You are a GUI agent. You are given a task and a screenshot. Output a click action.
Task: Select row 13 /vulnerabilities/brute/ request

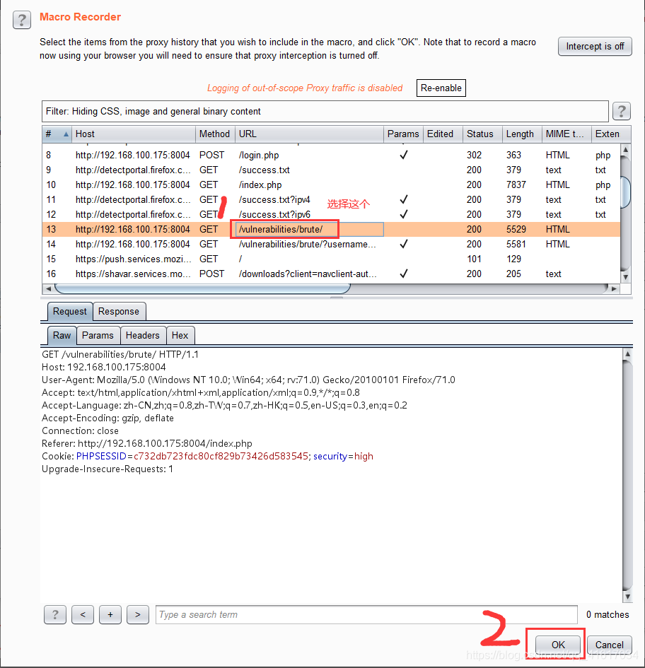point(331,229)
